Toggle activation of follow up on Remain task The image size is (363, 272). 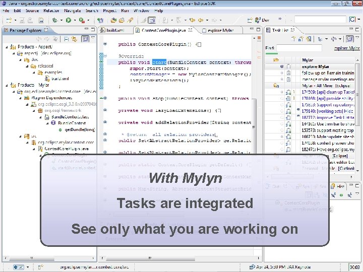pos(282,73)
